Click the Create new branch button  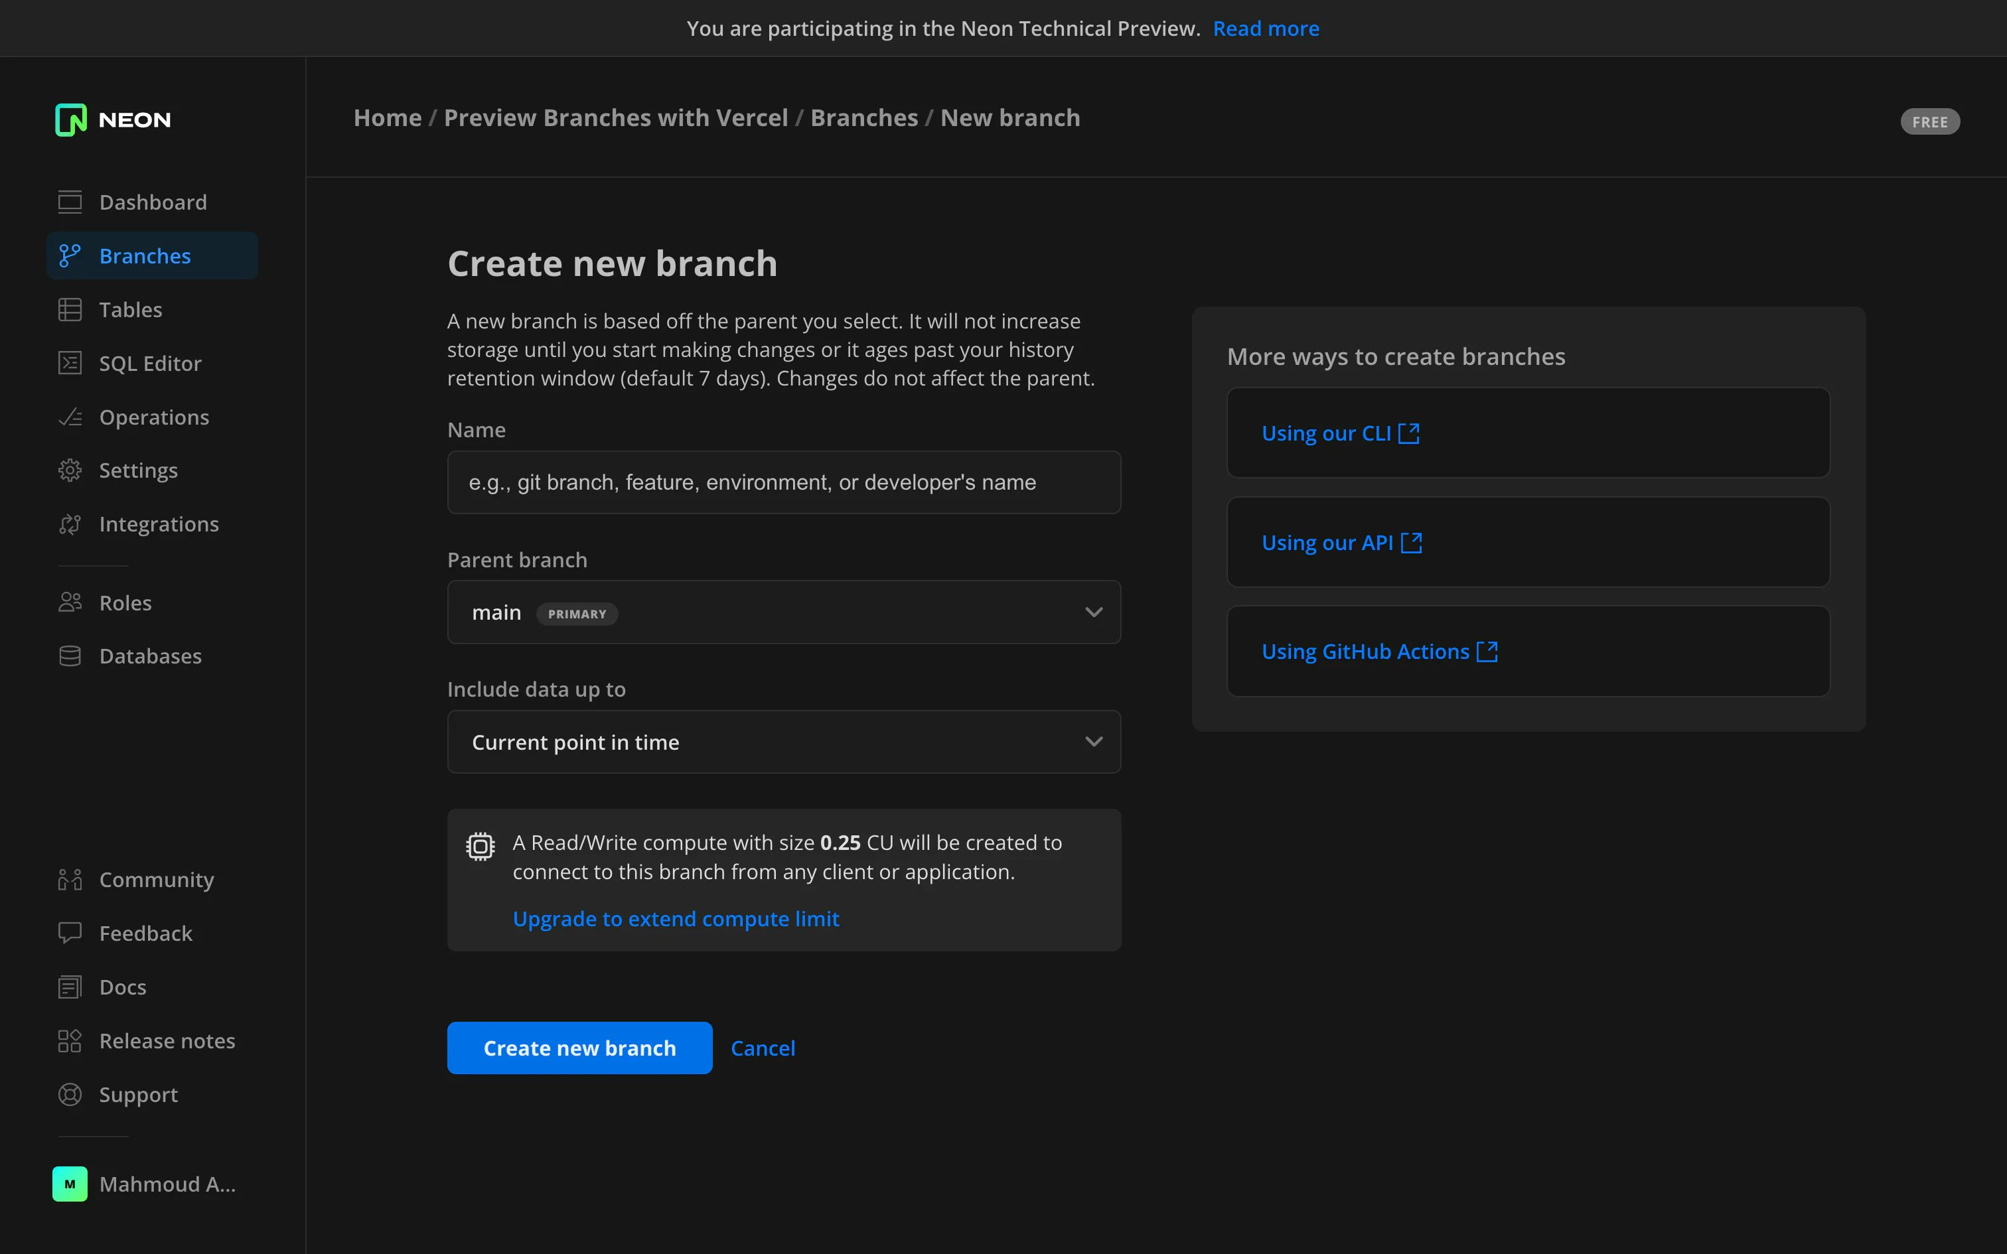point(579,1048)
